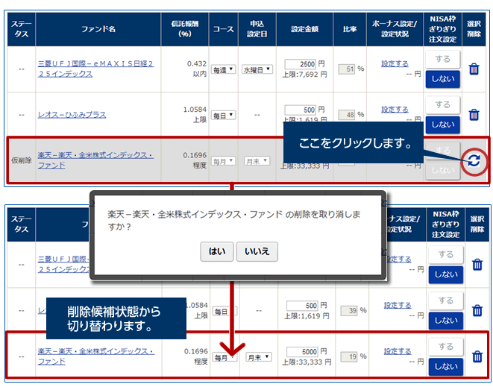
Task: Open 月末 dropdown on the 5000円 row
Action: pyautogui.click(x=259, y=357)
